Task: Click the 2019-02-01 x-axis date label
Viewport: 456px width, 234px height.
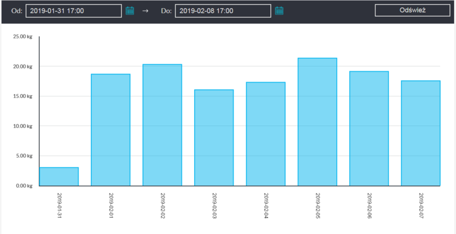Action: pos(111,206)
